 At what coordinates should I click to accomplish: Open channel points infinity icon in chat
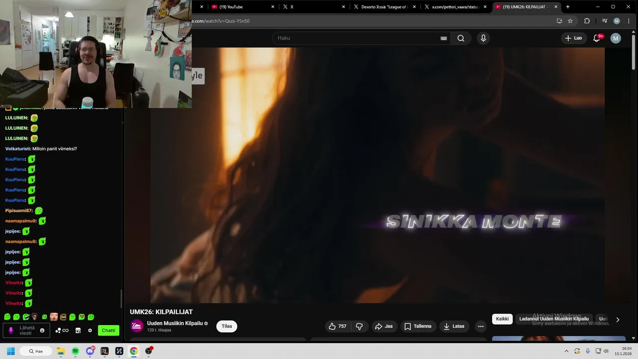(62, 331)
